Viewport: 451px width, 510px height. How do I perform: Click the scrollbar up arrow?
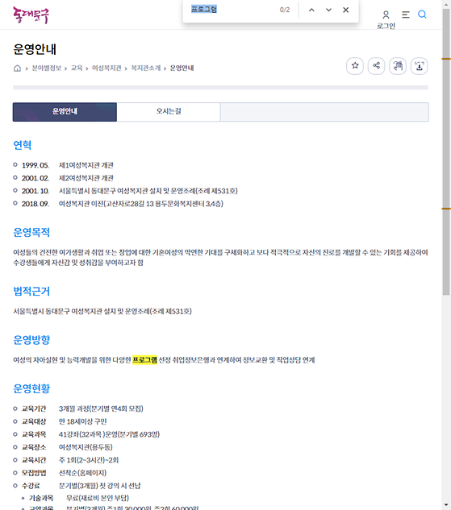(x=446, y=4)
